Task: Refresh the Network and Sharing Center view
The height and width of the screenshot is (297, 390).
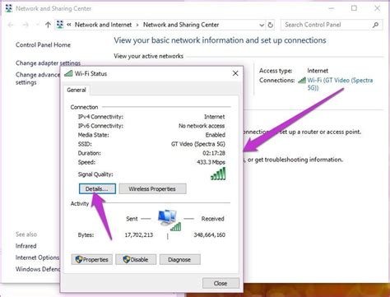Action: 271,25
